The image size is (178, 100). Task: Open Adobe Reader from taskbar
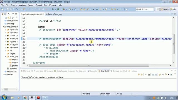point(38,98)
